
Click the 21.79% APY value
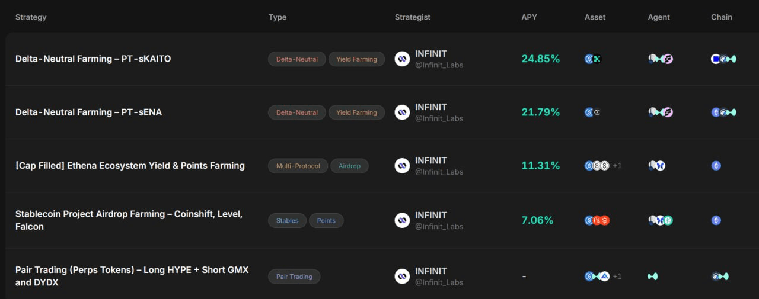click(541, 112)
